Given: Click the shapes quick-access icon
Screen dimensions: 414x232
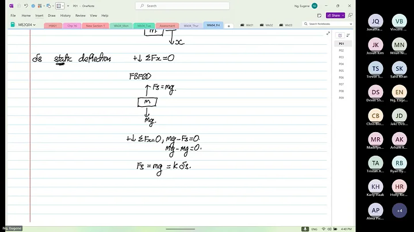Looking at the screenshot, I should [48, 6].
